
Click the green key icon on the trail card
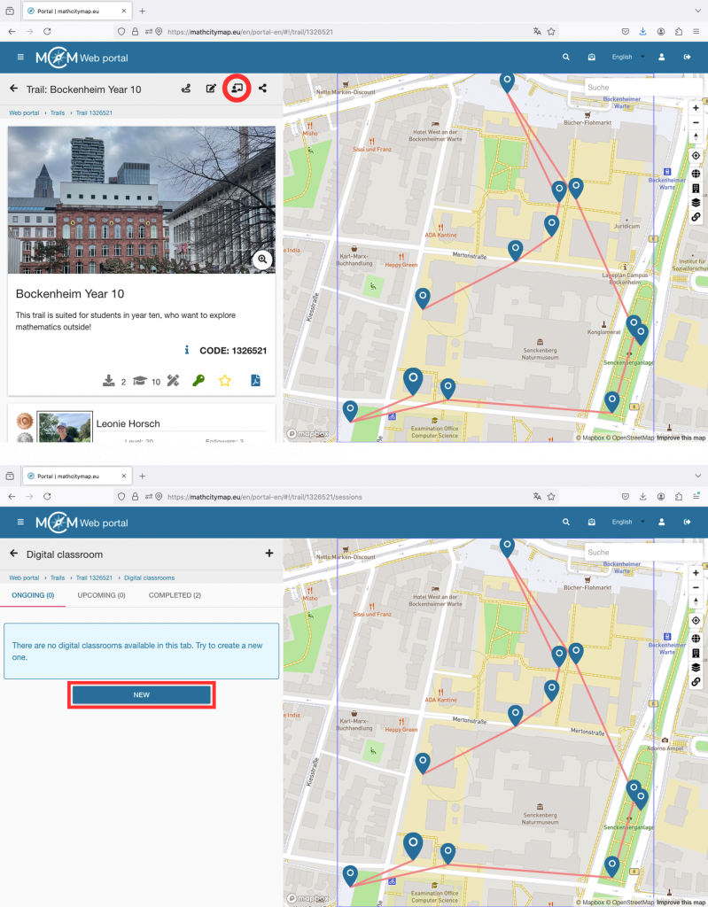tap(198, 381)
